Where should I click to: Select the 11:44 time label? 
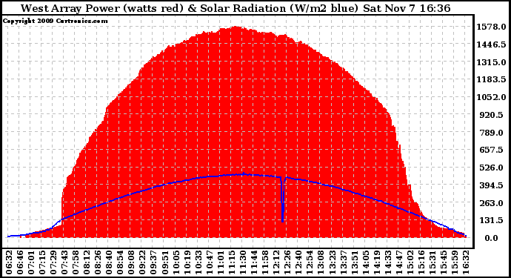[x=253, y=262]
